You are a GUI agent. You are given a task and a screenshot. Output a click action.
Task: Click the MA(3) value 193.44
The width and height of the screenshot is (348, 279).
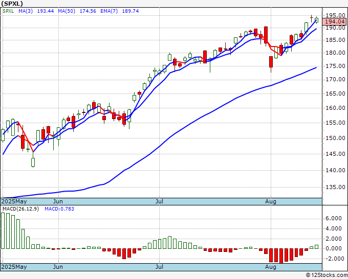pos(46,11)
